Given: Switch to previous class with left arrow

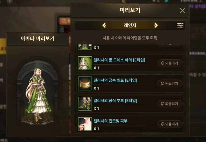Looking at the screenshot, I should (104, 25).
